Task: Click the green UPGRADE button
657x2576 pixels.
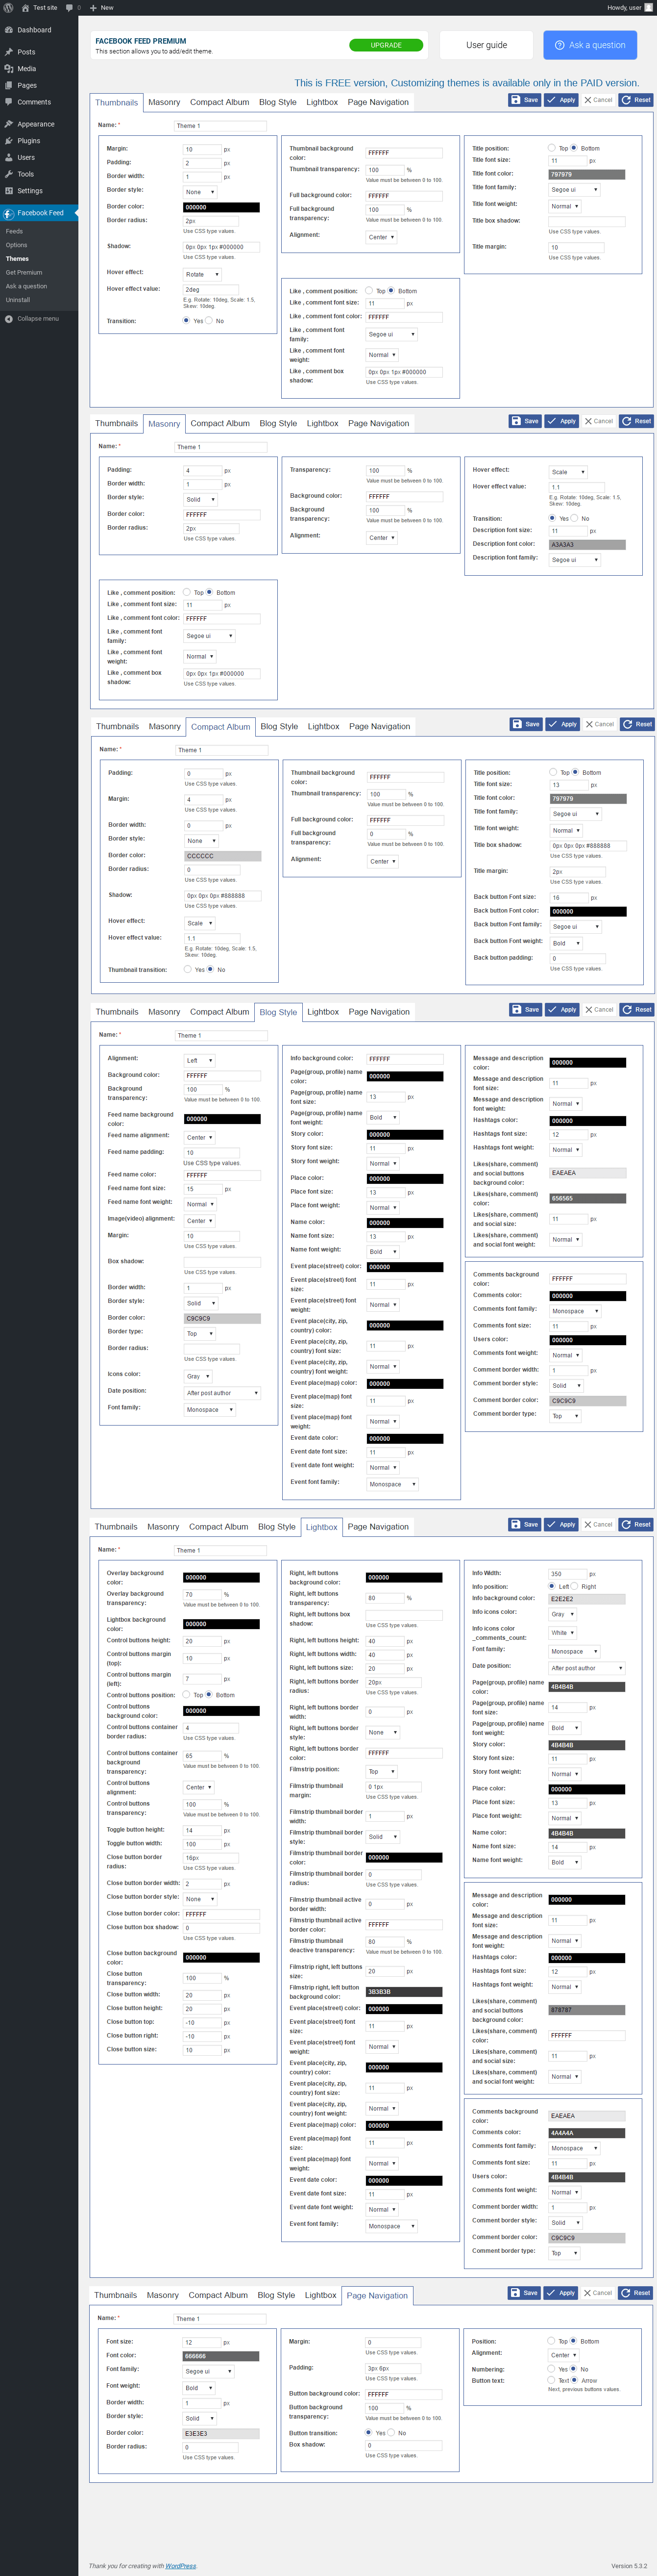Action: [387, 45]
